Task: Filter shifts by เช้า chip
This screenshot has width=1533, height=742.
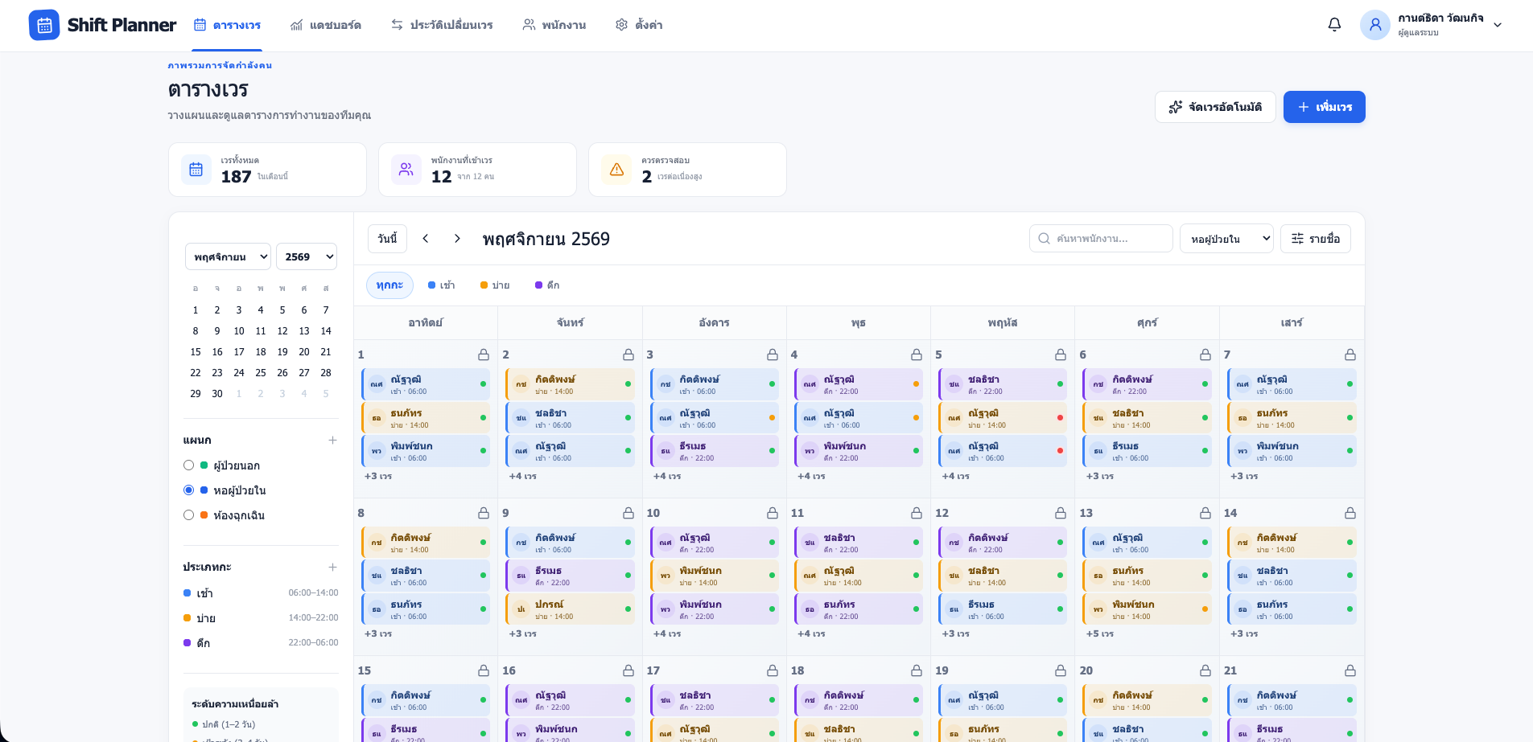Action: point(442,285)
